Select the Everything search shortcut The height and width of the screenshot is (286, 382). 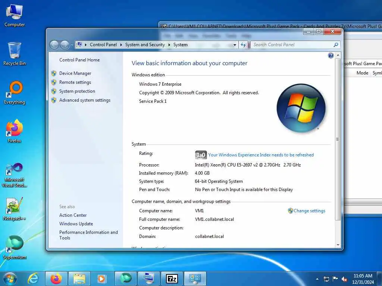click(15, 93)
